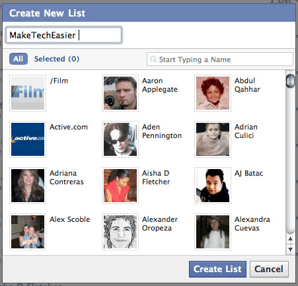
Task: Click the Create List button
Action: pos(217,269)
